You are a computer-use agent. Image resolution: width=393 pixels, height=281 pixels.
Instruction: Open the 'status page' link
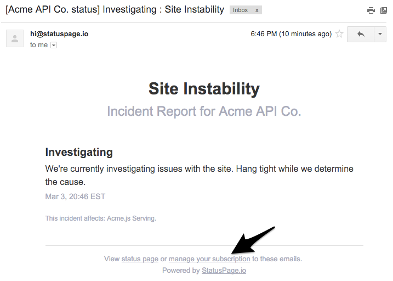click(140, 258)
